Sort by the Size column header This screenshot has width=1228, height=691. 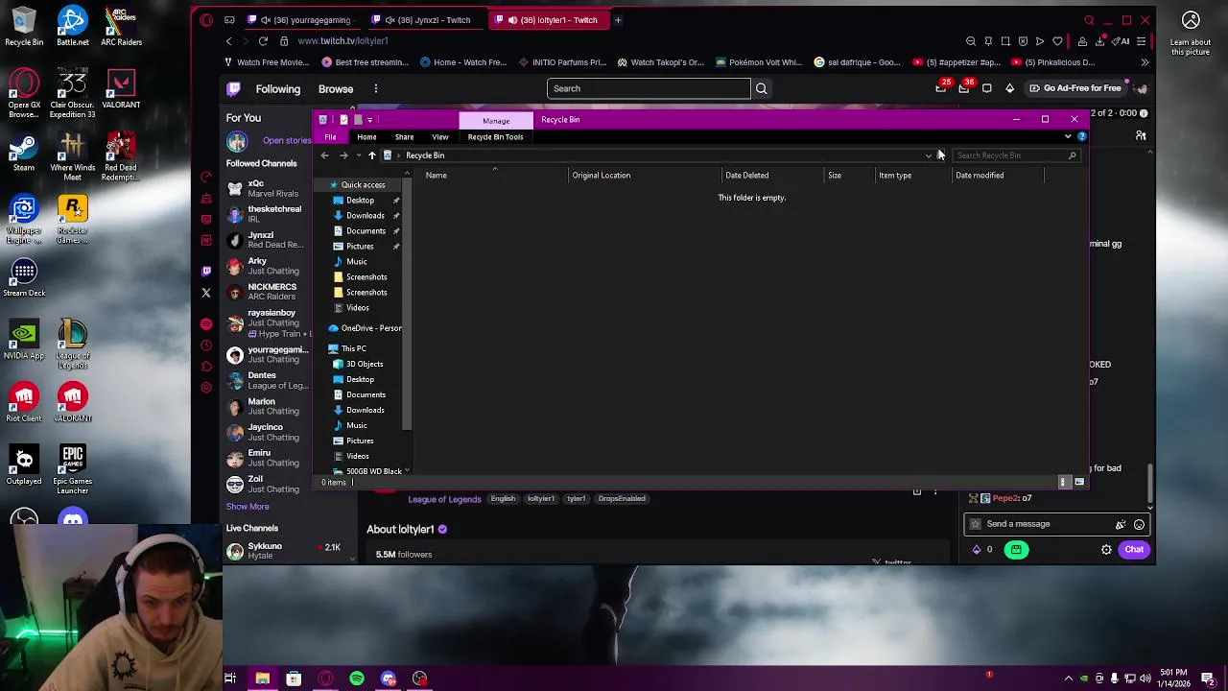(835, 176)
